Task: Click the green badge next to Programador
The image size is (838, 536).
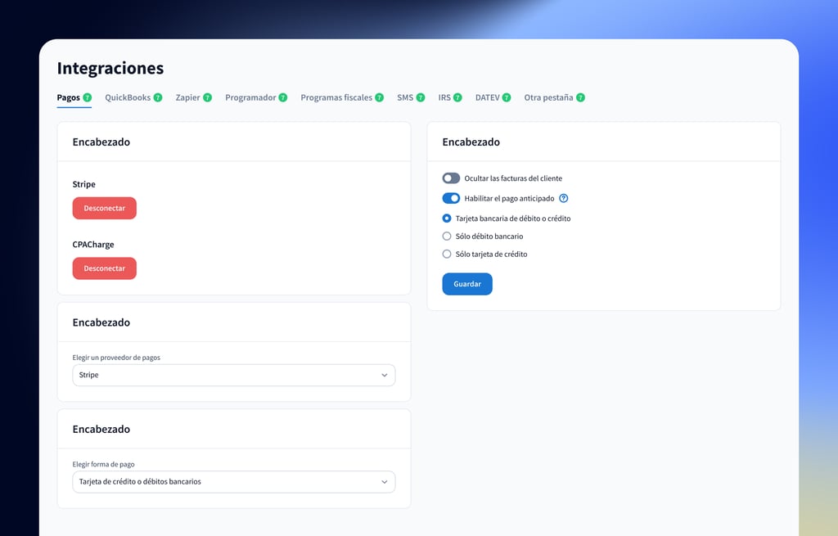Action: tap(283, 97)
